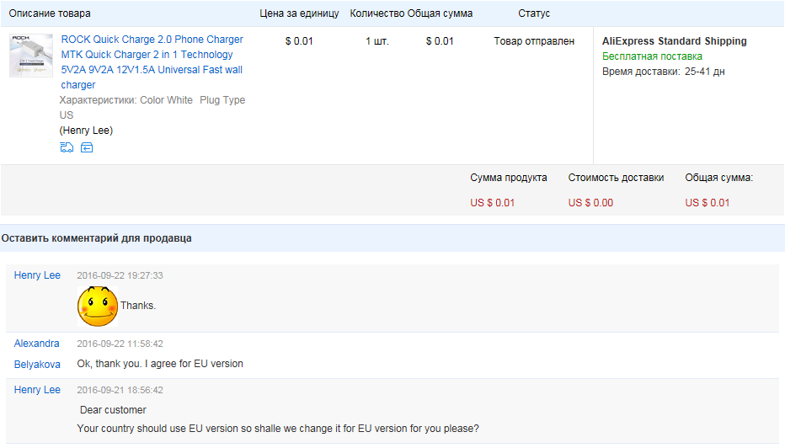This screenshot has height=448, width=785.
Task: Click the Оставить комментарий для продавца heading
Action: (96, 238)
